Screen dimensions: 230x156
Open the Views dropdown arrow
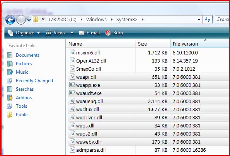pos(72,33)
